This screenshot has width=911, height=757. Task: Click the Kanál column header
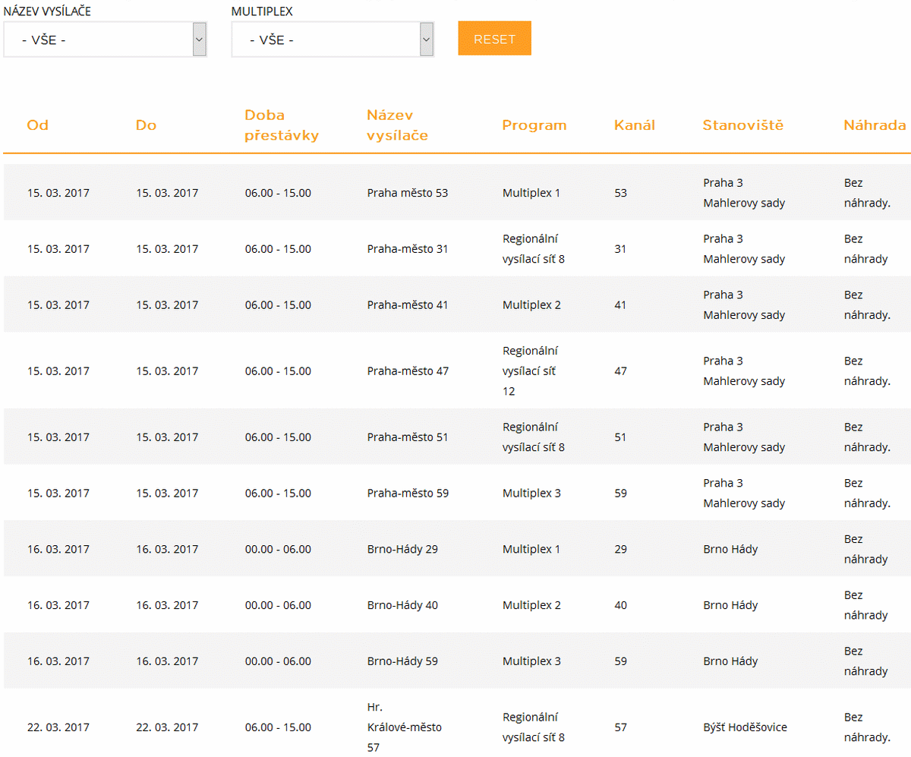click(634, 125)
